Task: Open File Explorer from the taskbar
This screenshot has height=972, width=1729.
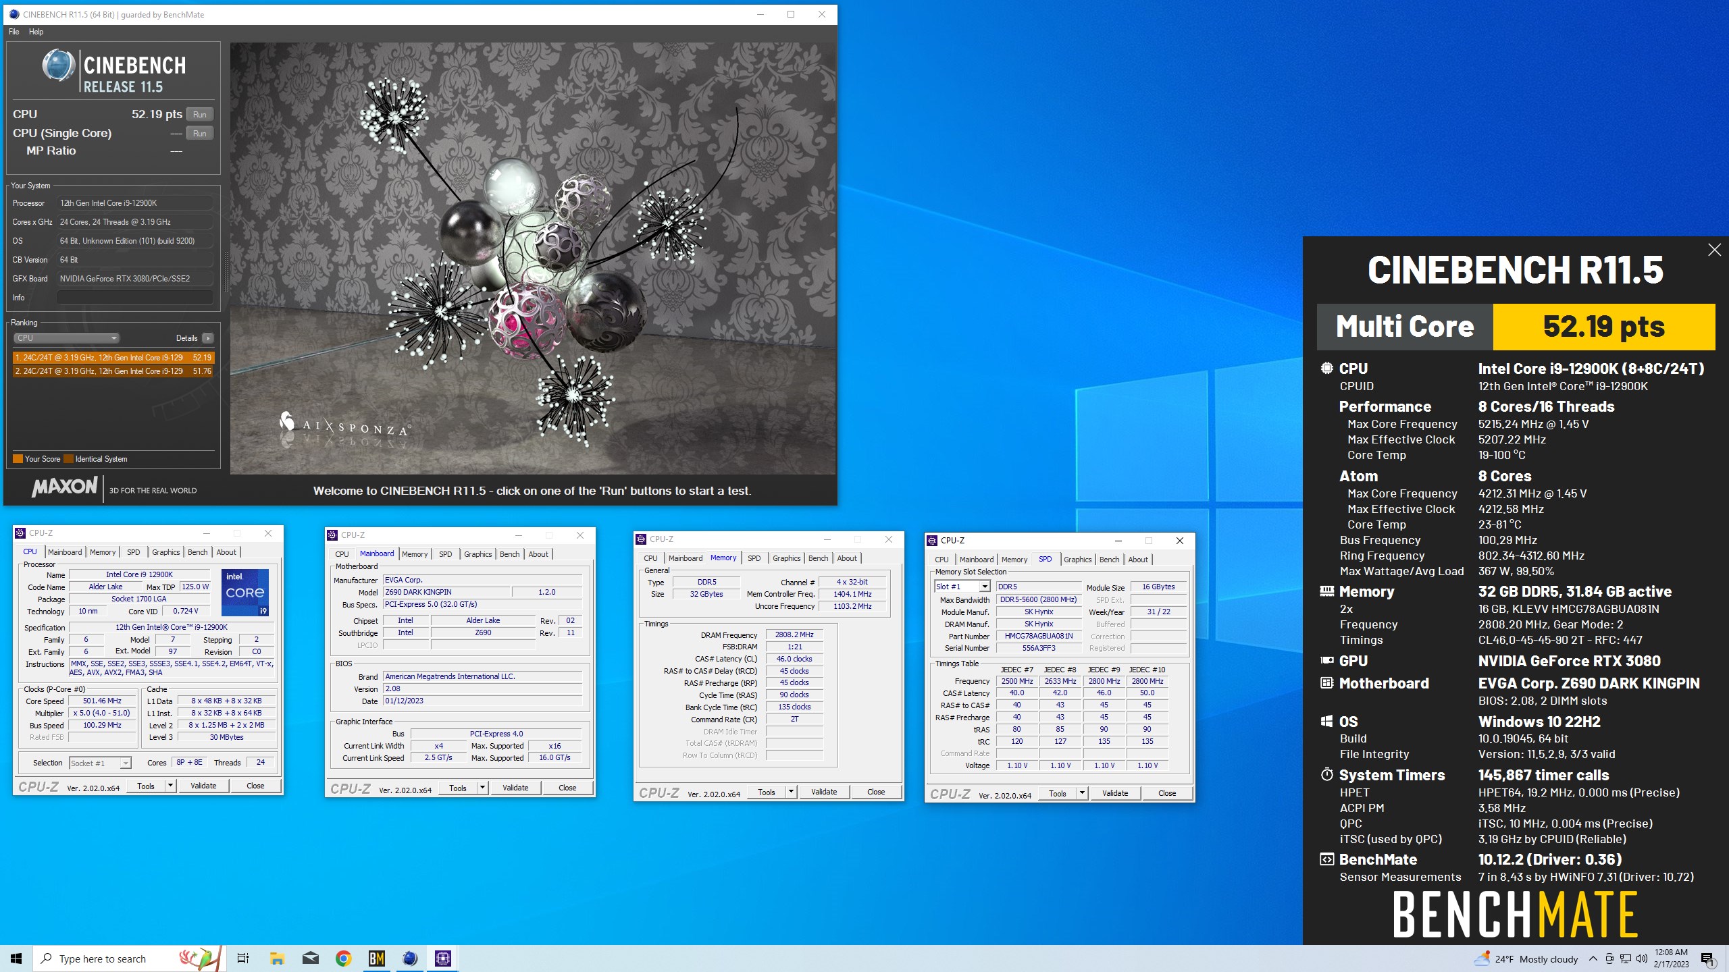Action: (x=277, y=959)
